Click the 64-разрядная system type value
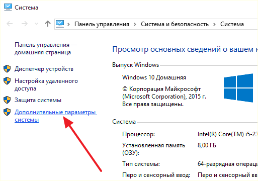 tap(227, 164)
